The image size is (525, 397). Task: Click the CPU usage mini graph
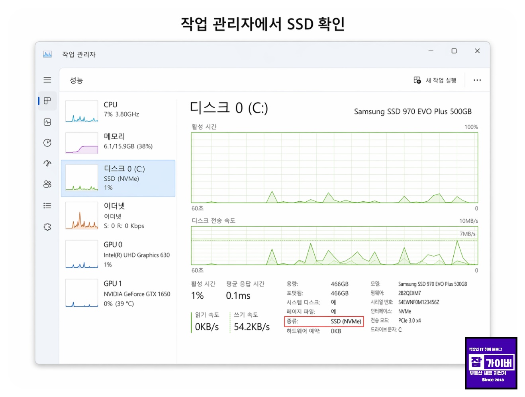[x=82, y=111]
